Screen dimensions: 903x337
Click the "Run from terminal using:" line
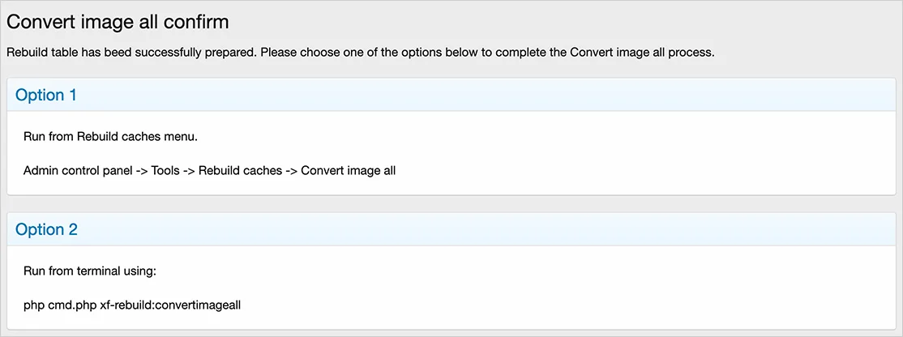tap(83, 271)
